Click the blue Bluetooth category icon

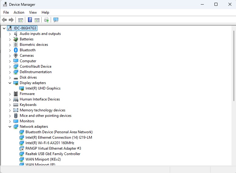coord(16,50)
